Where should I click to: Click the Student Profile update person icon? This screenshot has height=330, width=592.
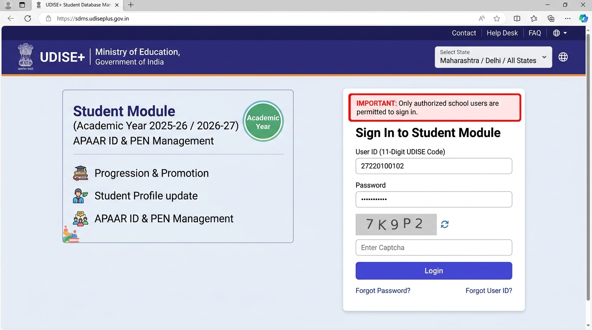[80, 196]
